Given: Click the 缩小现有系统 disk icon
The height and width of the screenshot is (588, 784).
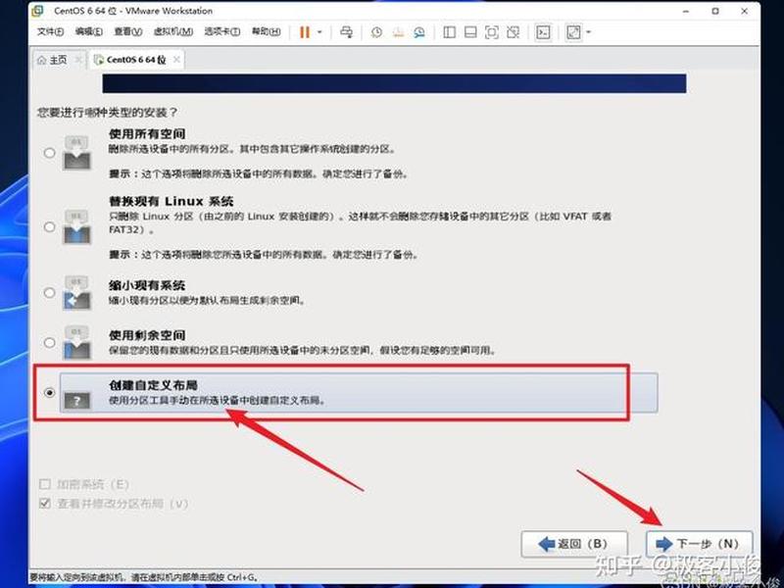Looking at the screenshot, I should [x=76, y=292].
